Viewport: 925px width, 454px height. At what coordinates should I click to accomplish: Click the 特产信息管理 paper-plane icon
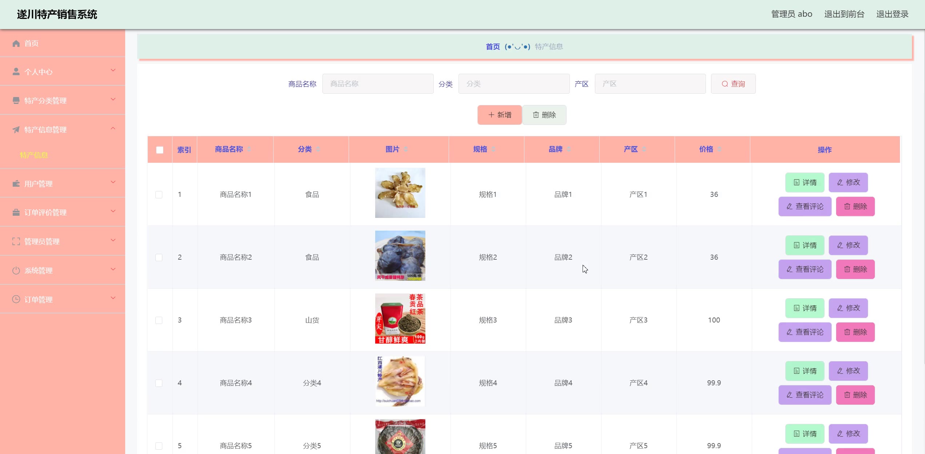coord(16,130)
